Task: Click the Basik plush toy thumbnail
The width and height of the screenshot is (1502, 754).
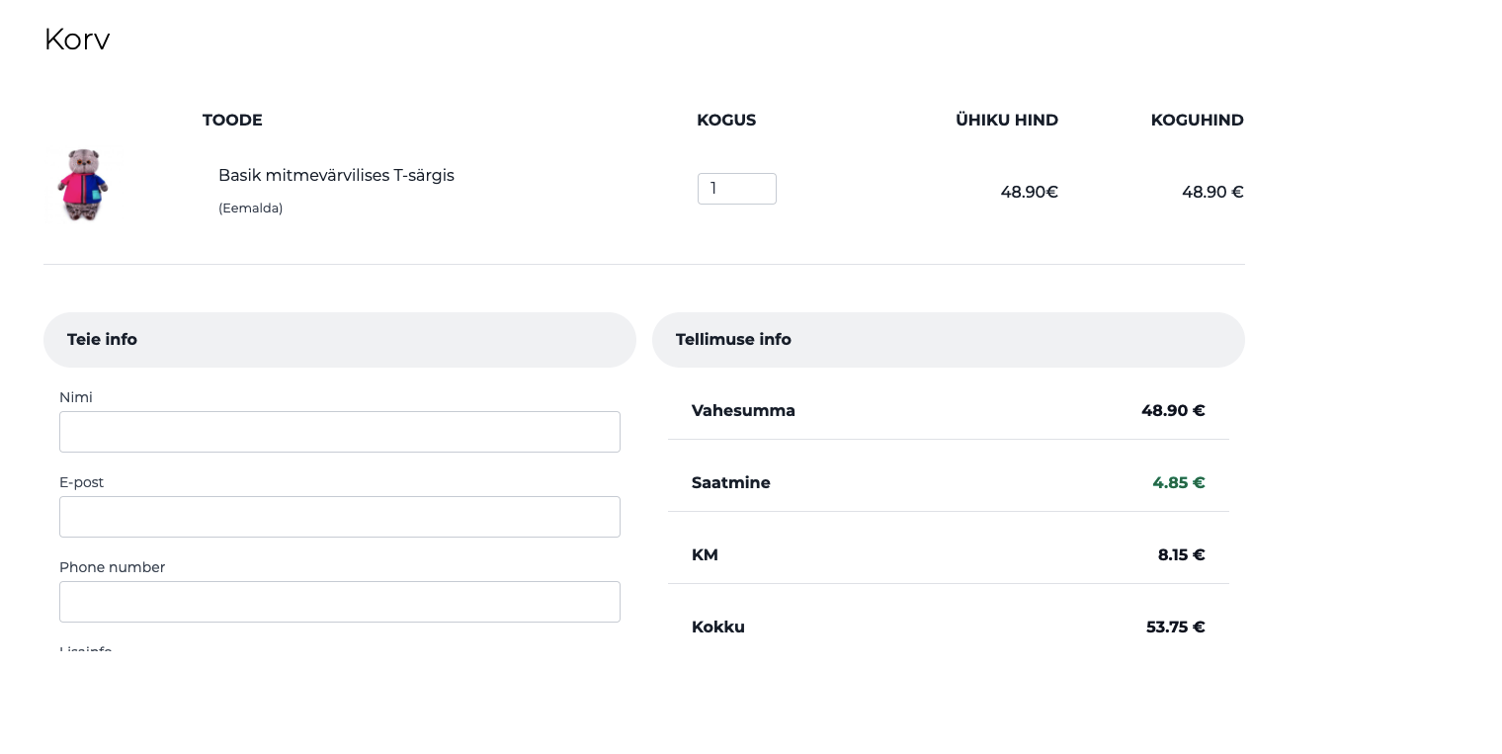Action: click(x=83, y=185)
